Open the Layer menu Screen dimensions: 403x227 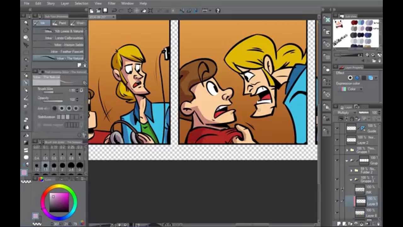pyautogui.click(x=65, y=3)
